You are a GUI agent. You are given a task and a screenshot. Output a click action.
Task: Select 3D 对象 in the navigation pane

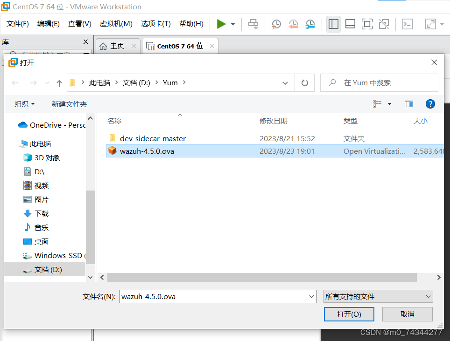[42, 158]
